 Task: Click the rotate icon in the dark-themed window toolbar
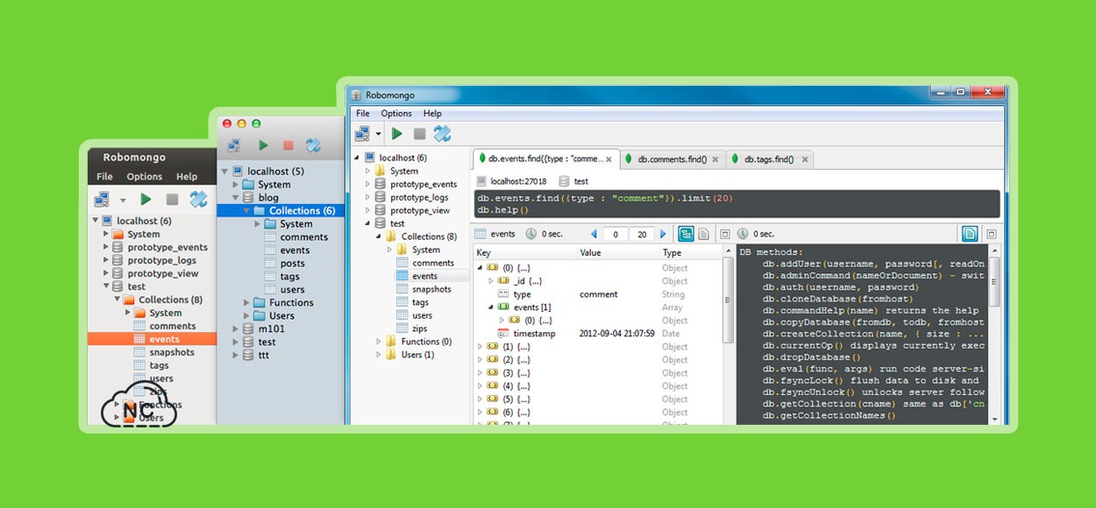[198, 199]
